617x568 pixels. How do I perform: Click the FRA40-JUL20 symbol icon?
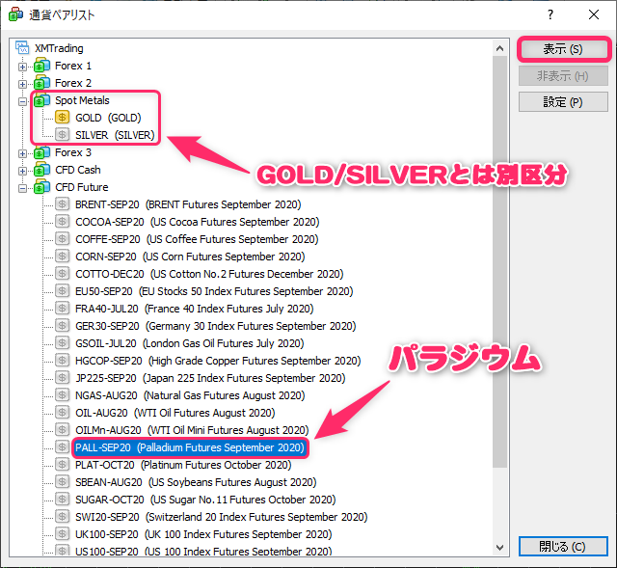(62, 308)
